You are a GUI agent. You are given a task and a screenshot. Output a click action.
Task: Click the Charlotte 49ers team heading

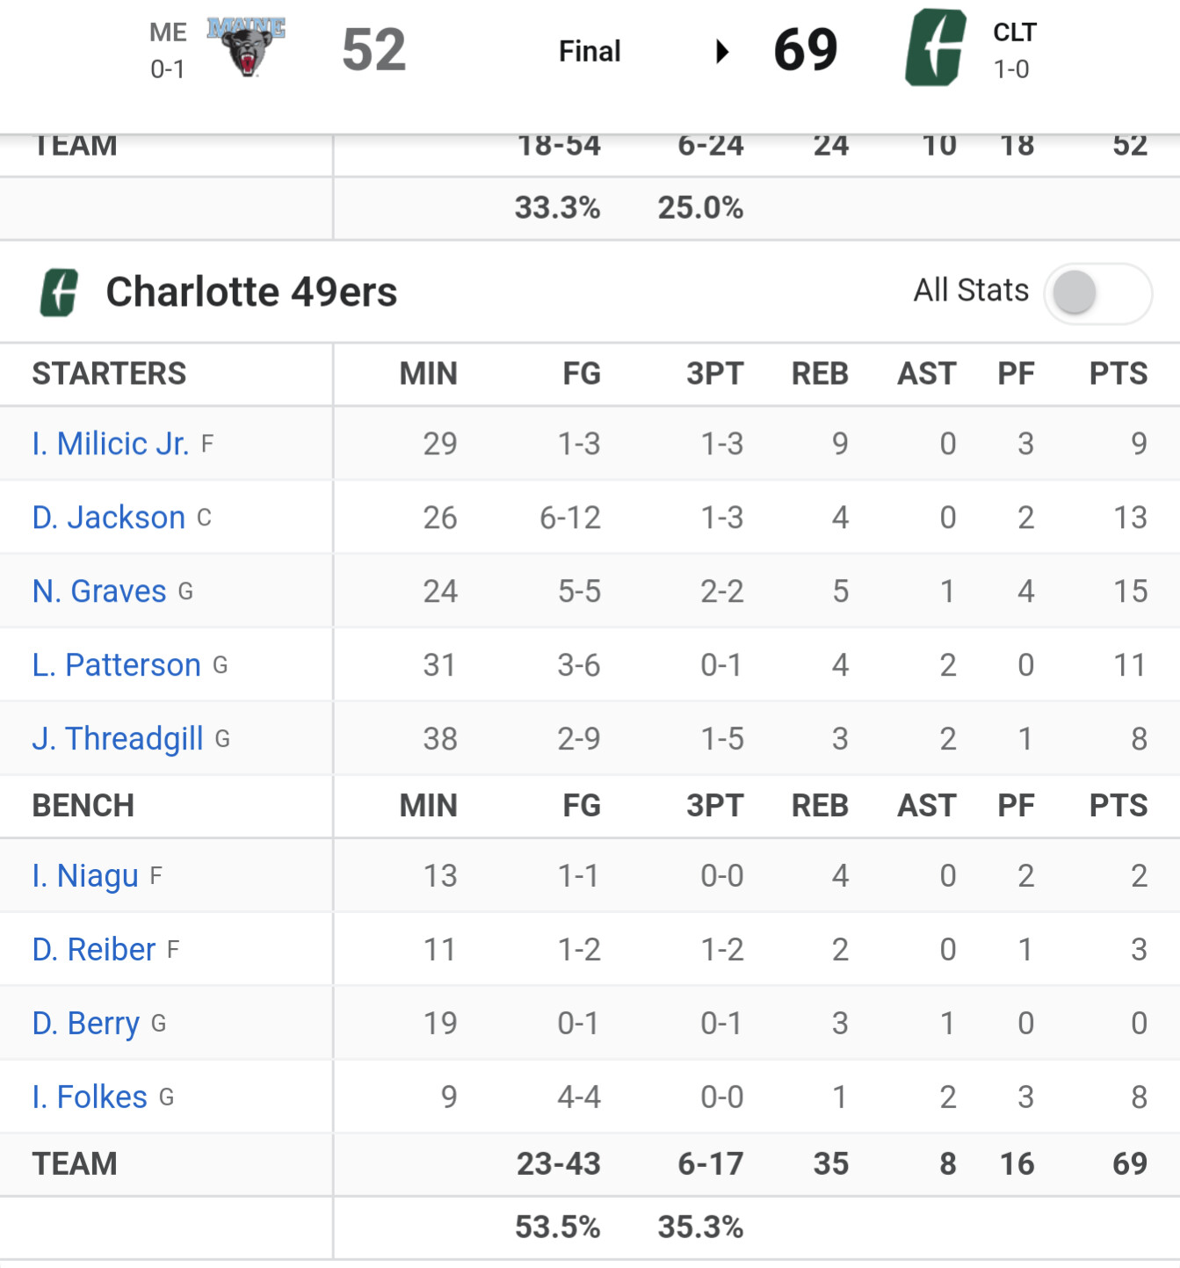point(251,292)
